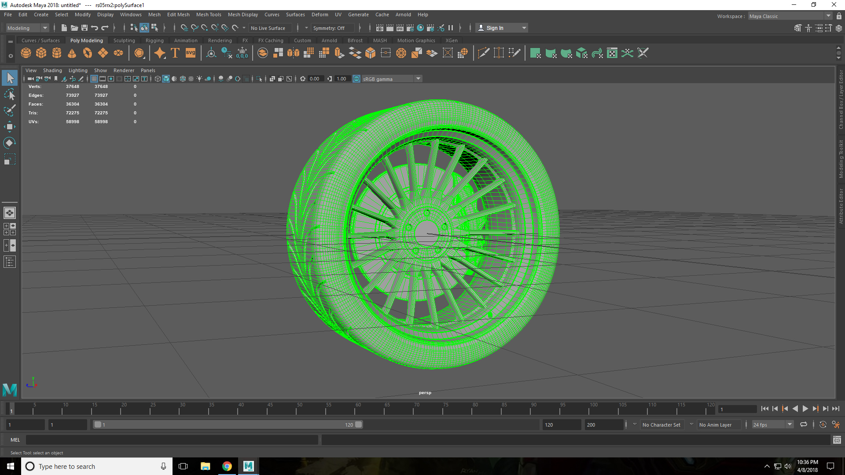Toggle Snap to grids
Image resolution: width=845 pixels, height=475 pixels.
184,28
